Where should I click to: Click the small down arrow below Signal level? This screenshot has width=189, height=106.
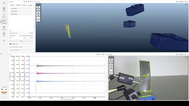tap(5, 97)
